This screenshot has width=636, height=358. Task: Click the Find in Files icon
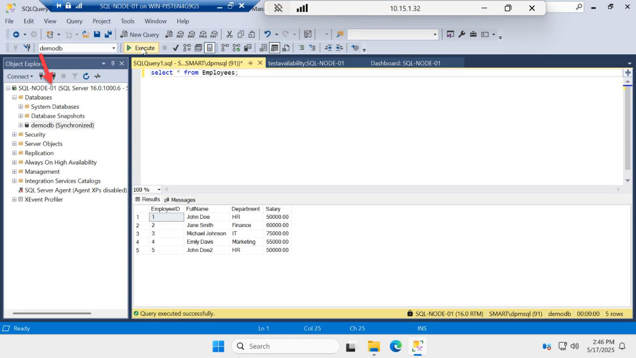tap(340, 34)
